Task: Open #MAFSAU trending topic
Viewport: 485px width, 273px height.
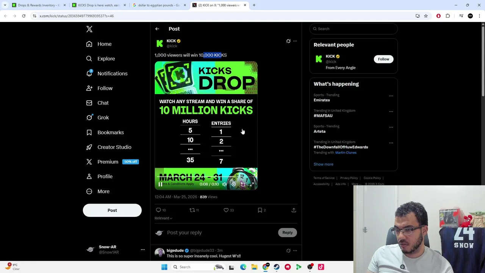Action: coord(323,116)
